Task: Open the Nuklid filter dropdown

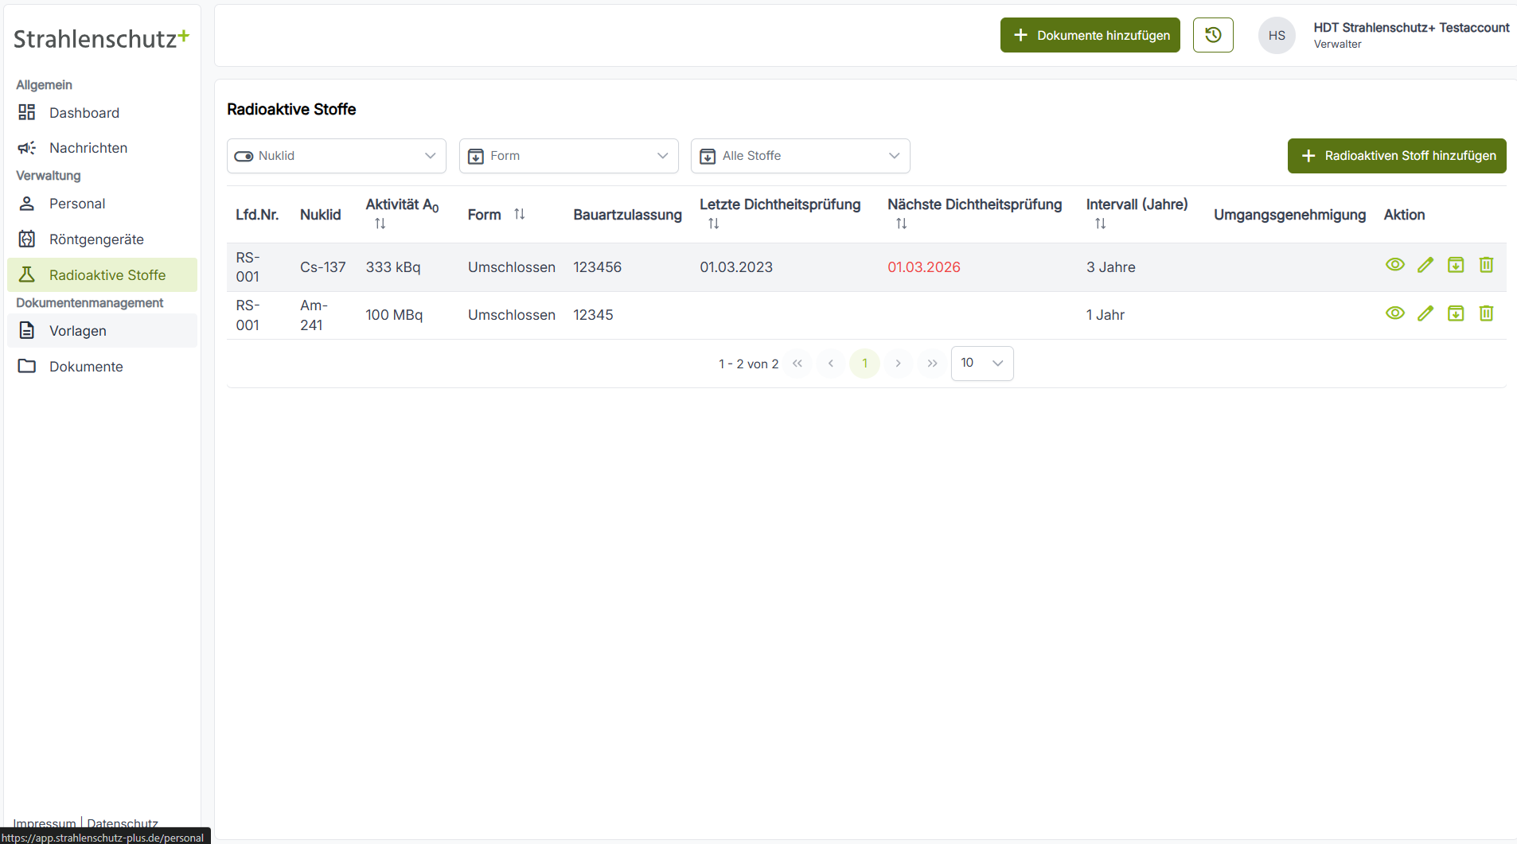Action: [x=337, y=156]
